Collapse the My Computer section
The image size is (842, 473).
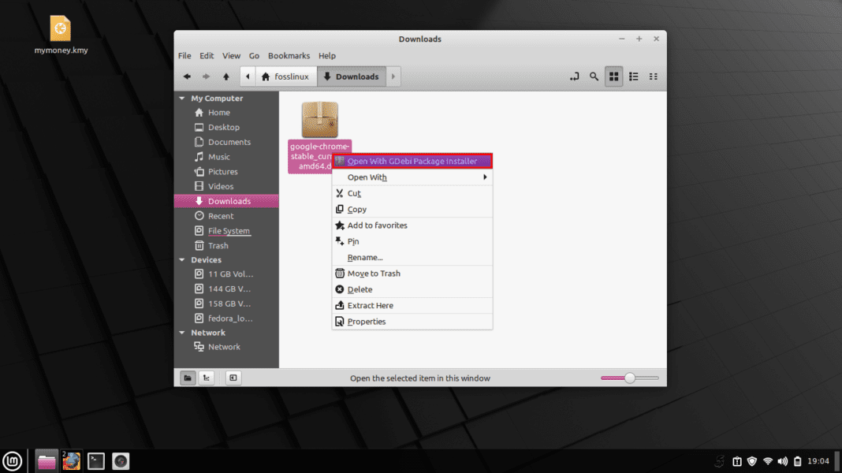pos(182,98)
